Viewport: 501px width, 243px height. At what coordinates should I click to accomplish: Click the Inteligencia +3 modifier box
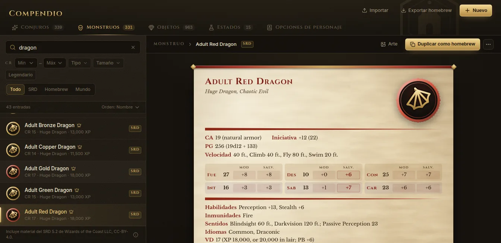click(244, 188)
